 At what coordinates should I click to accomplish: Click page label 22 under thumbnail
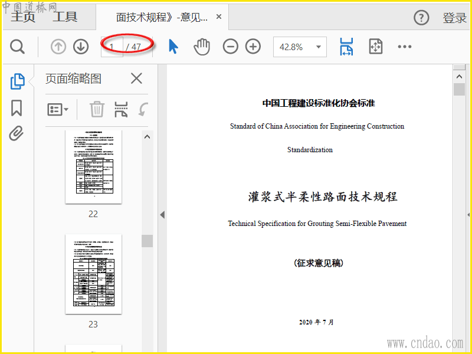93,214
